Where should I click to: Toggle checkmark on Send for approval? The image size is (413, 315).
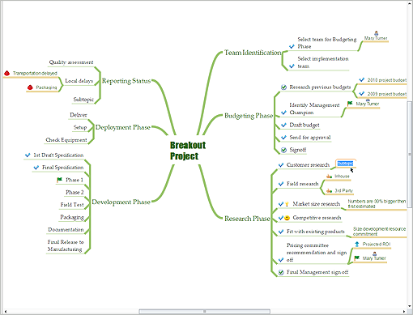tap(283, 138)
